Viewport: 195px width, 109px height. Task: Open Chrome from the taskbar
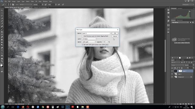click(43, 107)
